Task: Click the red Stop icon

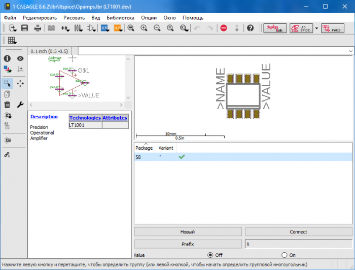Action: point(224,28)
